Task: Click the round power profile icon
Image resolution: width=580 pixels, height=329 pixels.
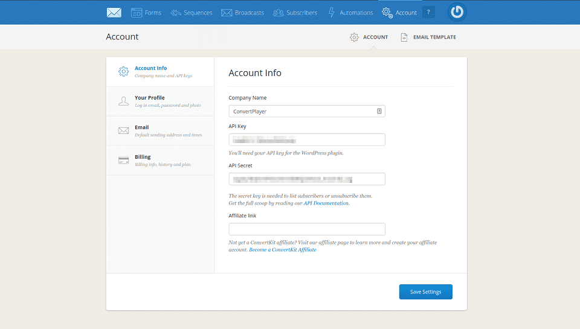Action: [x=457, y=13]
